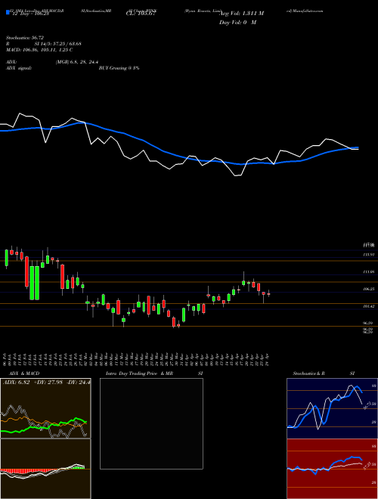Click the 106.25 price axis label
Image resolution: width=378 pixels, height=499 pixels.
tap(369, 289)
